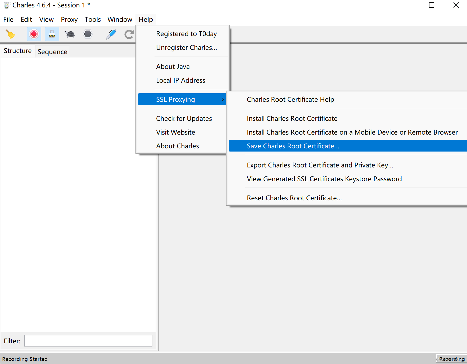Focus the Filter input field

[x=88, y=341]
